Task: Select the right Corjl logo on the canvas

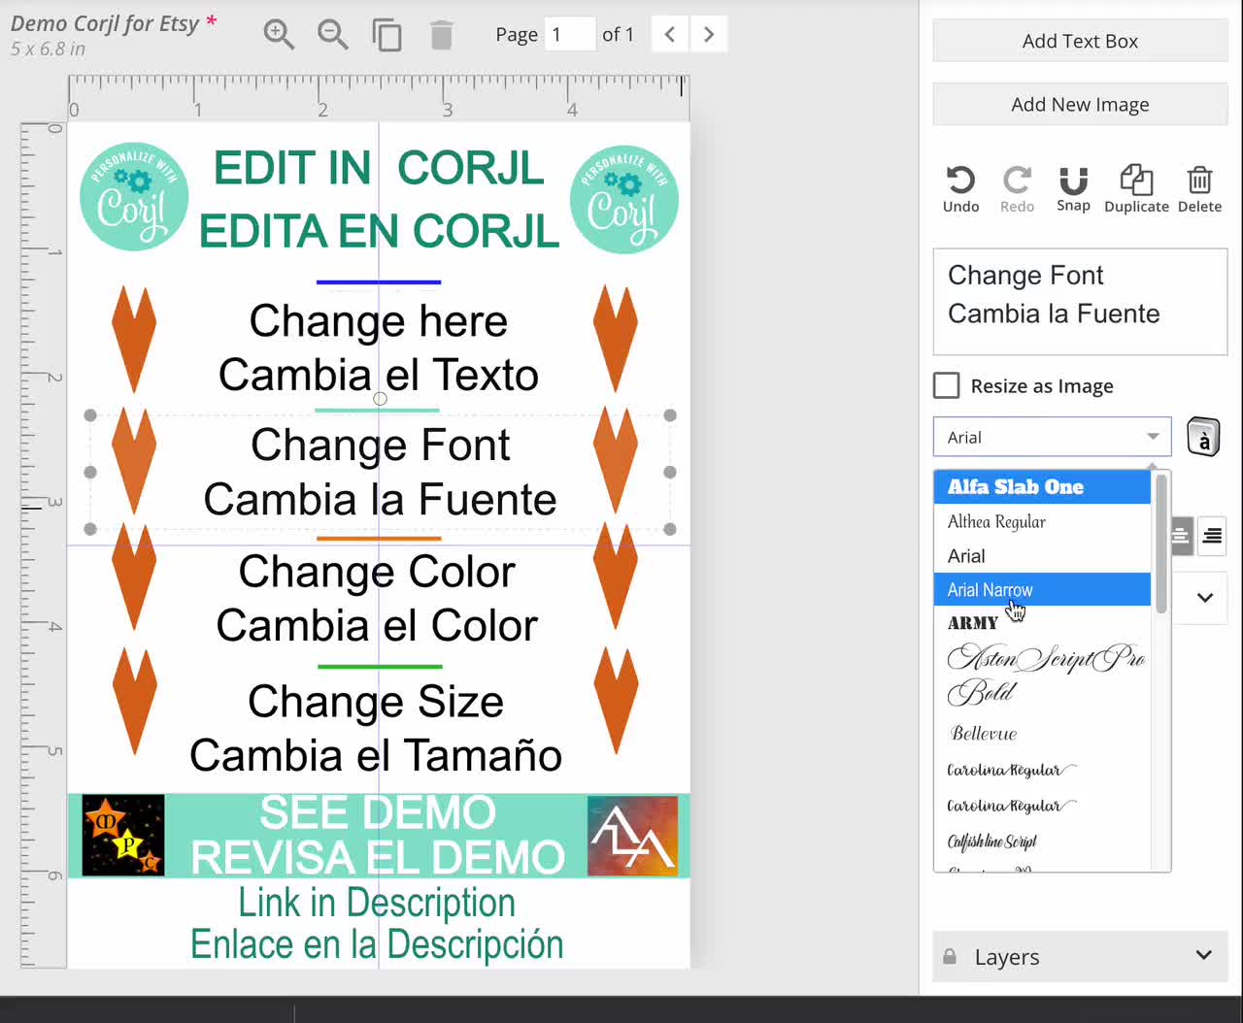Action: tap(624, 199)
